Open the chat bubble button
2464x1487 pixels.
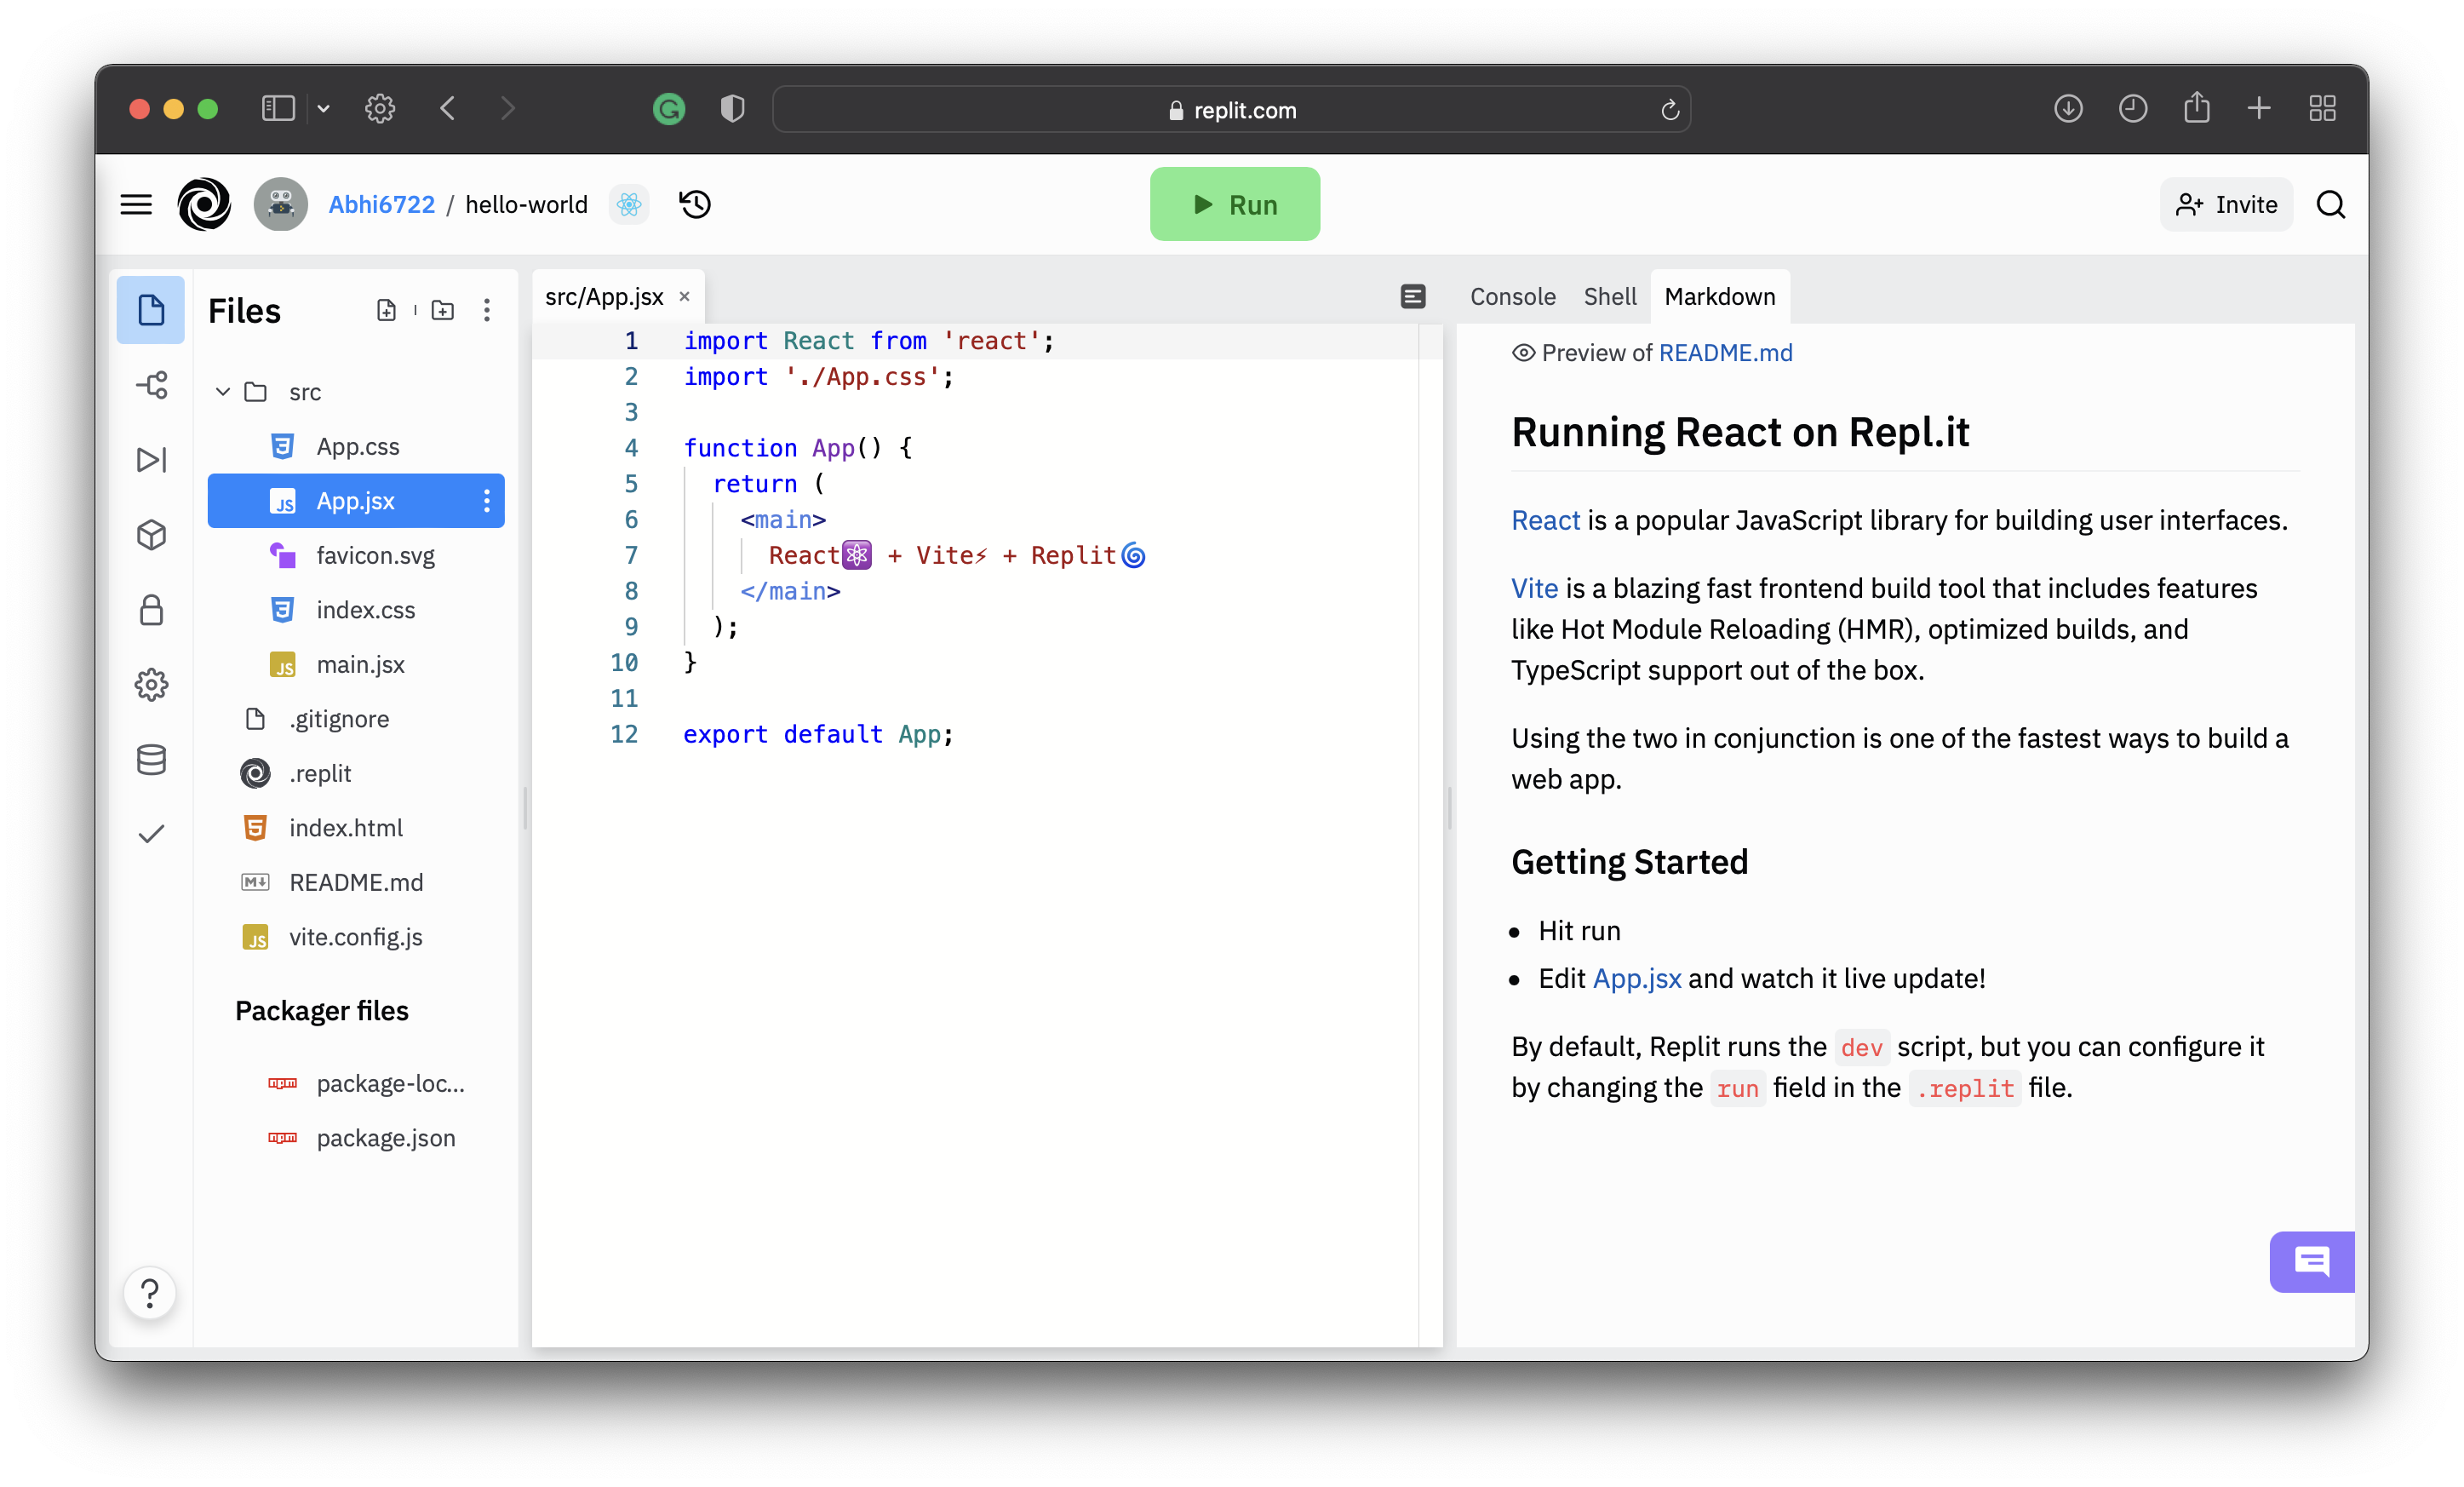[x=2312, y=1261]
